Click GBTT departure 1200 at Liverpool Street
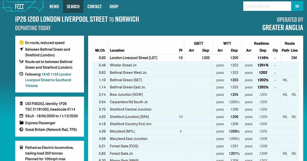This screenshot has width=307, height=161. point(205,58)
